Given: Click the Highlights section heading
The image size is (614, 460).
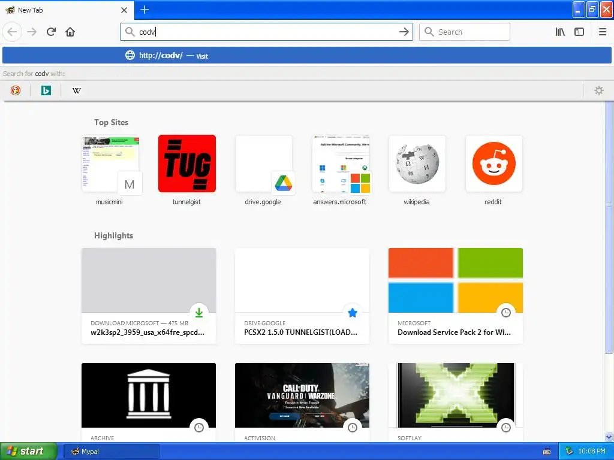Looking at the screenshot, I should coord(113,235).
